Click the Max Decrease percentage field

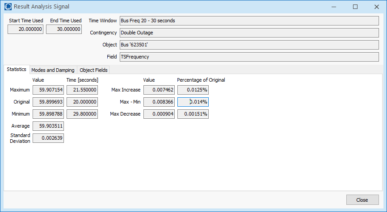[x=193, y=114]
